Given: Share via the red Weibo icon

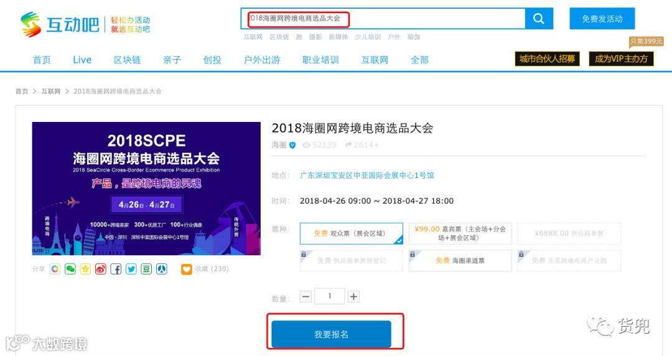Looking at the screenshot, I should click(x=101, y=269).
